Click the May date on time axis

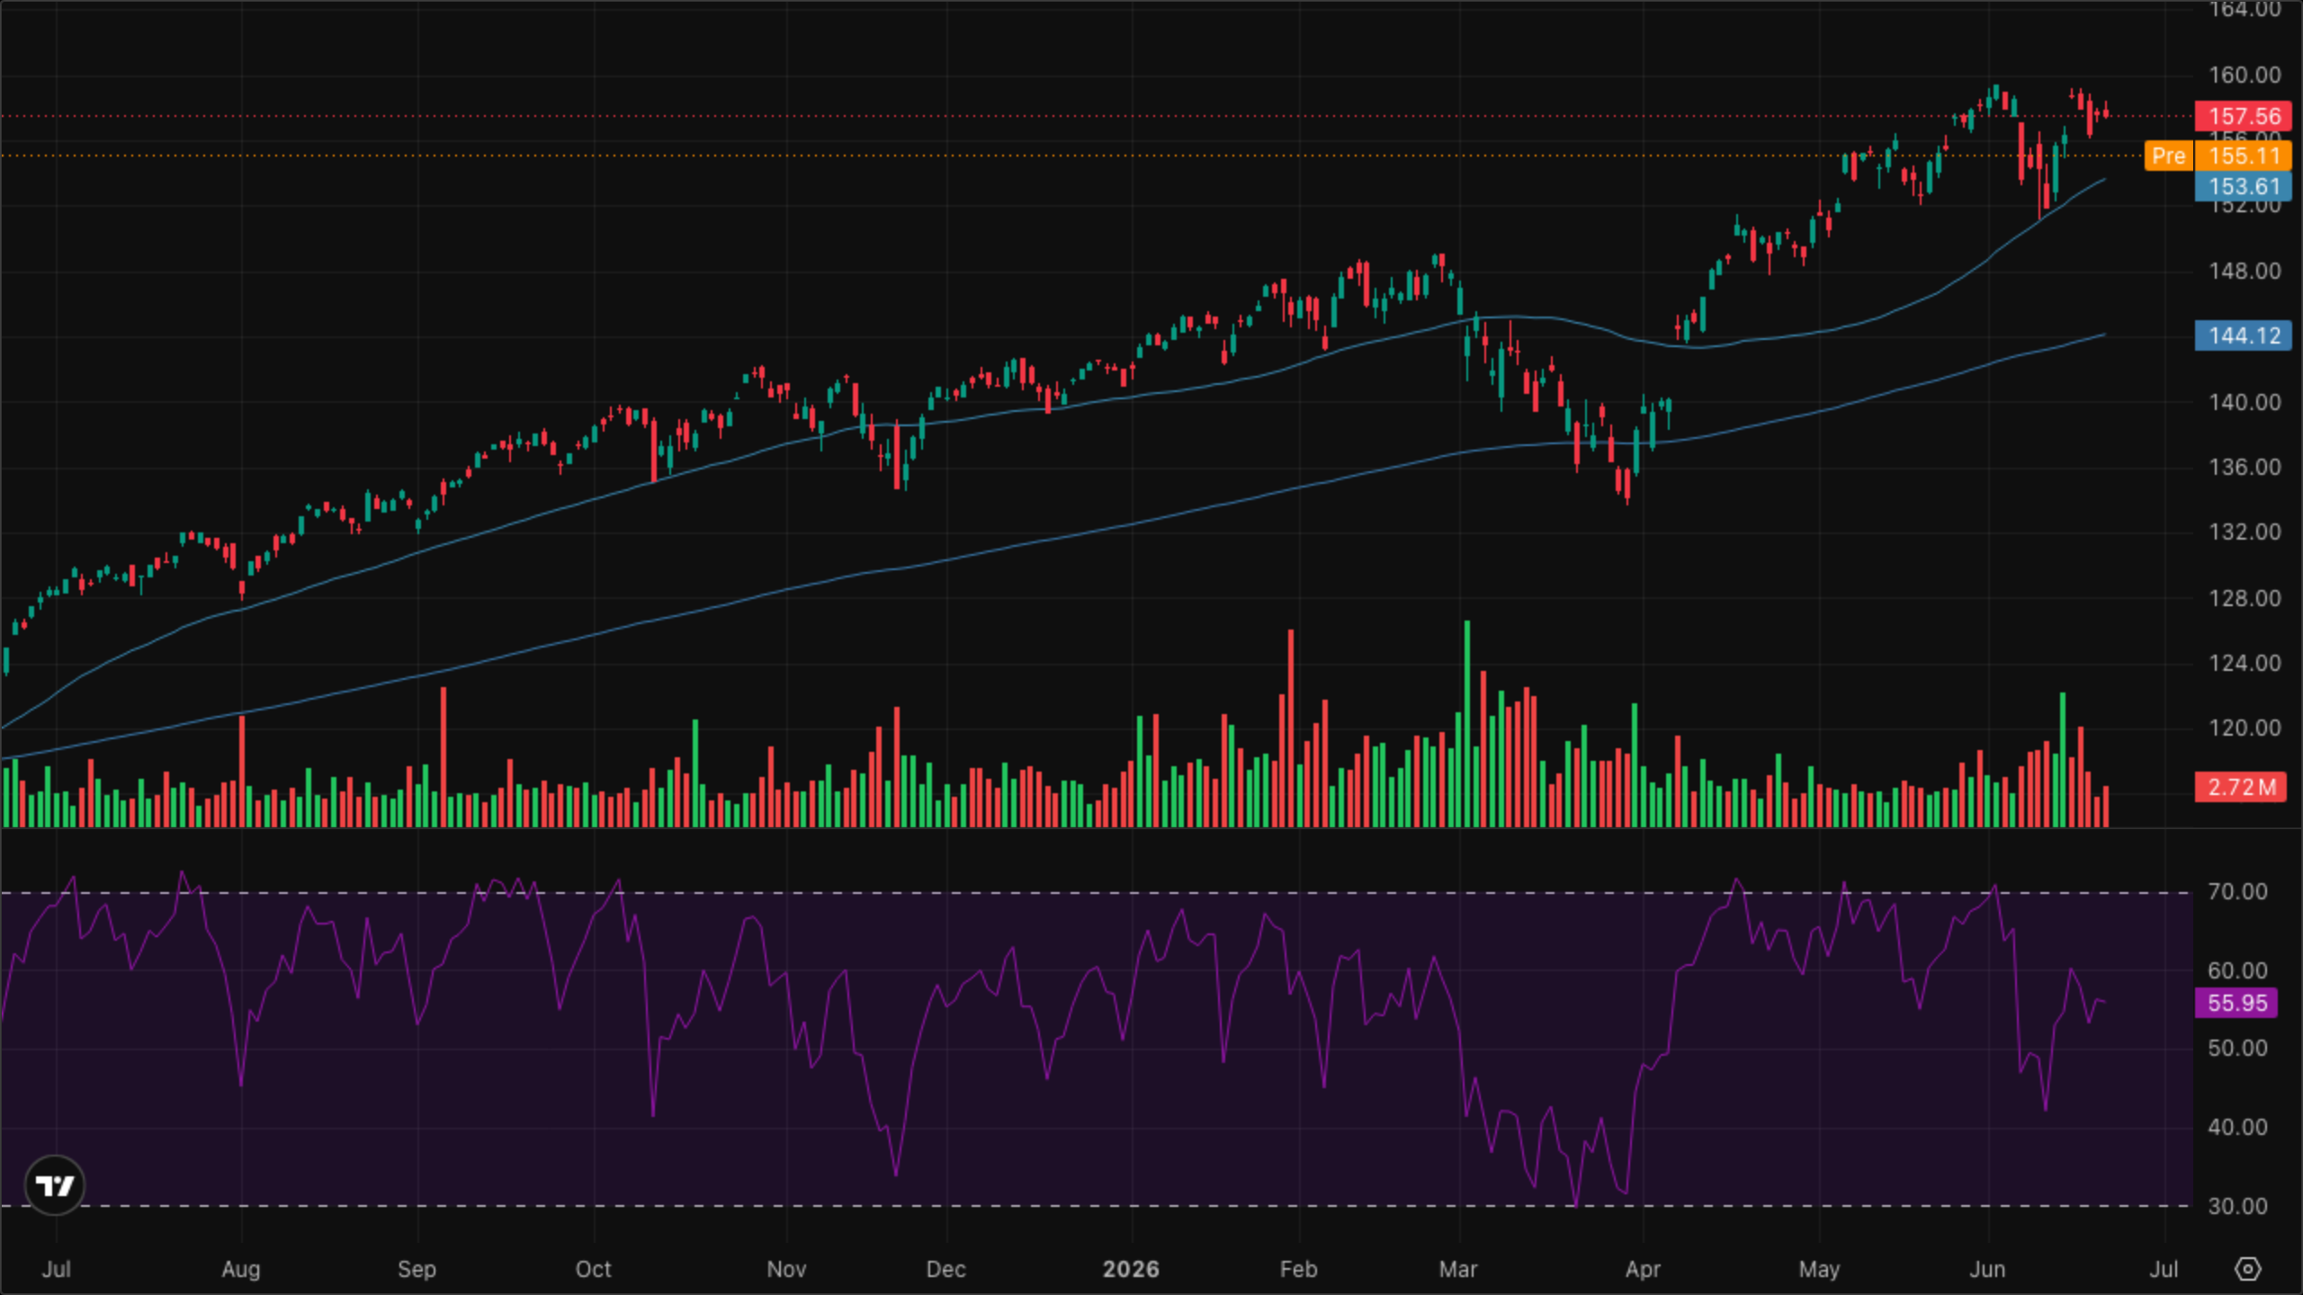[x=1819, y=1269]
